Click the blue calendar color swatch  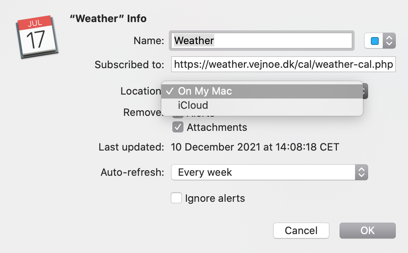pyautogui.click(x=374, y=41)
